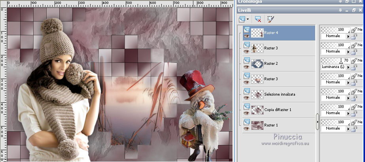This screenshot has height=162, width=365.
Task: Click the Edit Selection brush icon
Action: tap(270, 19)
